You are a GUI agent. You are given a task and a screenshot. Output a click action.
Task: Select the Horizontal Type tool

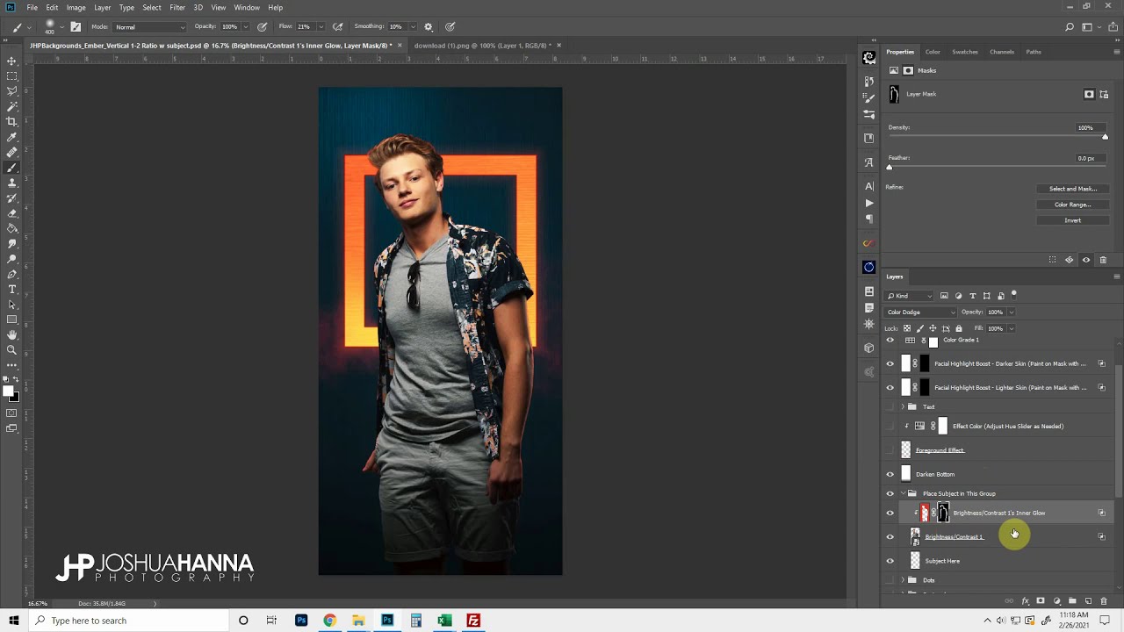11,289
